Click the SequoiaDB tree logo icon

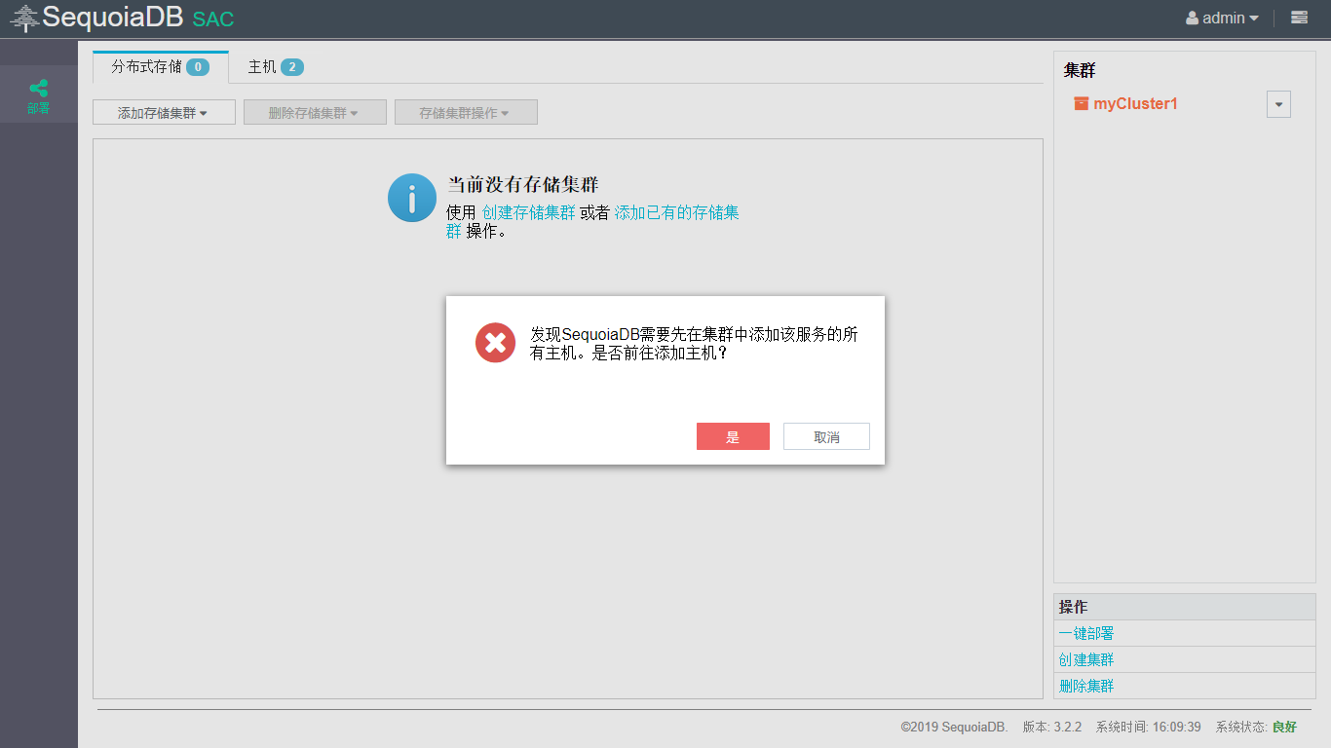[x=25, y=18]
